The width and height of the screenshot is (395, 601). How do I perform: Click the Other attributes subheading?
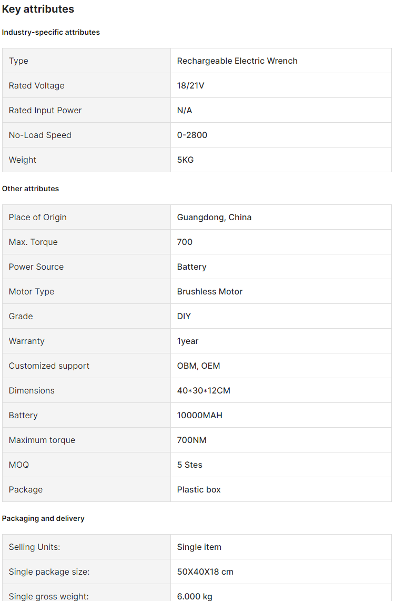(x=31, y=189)
